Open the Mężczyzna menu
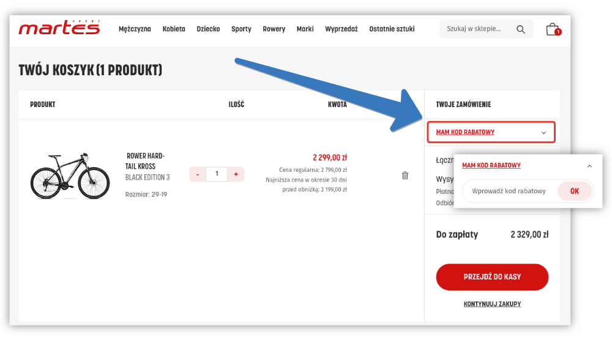The height and width of the screenshot is (340, 612). 135,29
